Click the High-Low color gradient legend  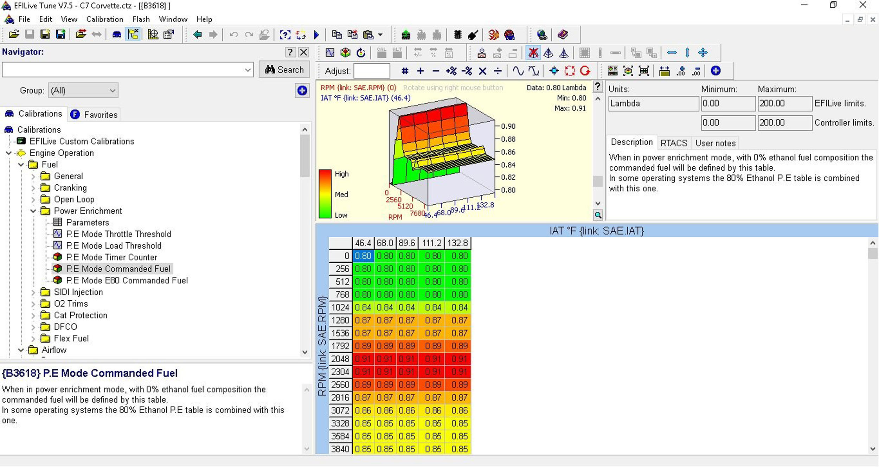325,194
